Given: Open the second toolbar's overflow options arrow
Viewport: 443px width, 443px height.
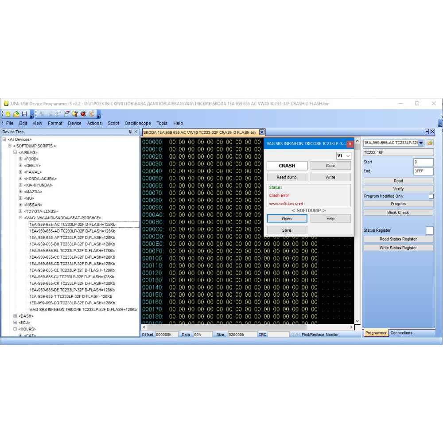Looking at the screenshot, I should (99, 115).
